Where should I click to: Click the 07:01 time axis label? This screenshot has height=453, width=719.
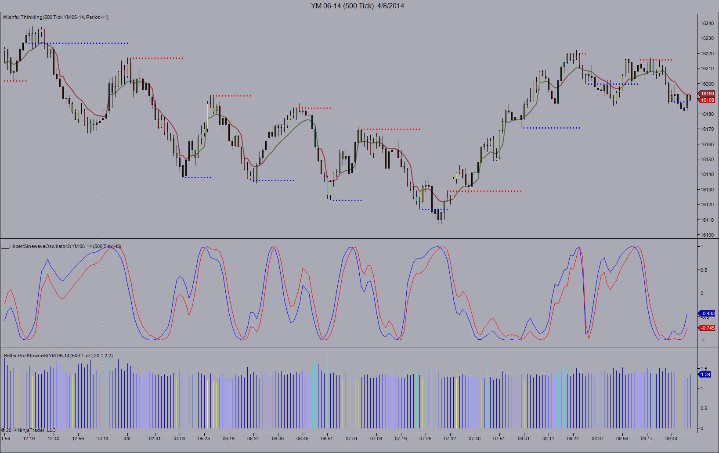(351, 438)
